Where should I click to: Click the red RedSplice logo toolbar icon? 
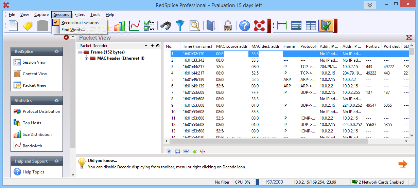point(259,26)
